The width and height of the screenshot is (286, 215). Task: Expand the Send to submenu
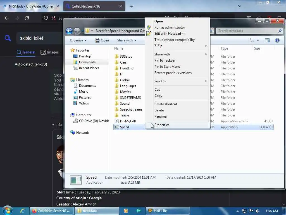coord(177,81)
